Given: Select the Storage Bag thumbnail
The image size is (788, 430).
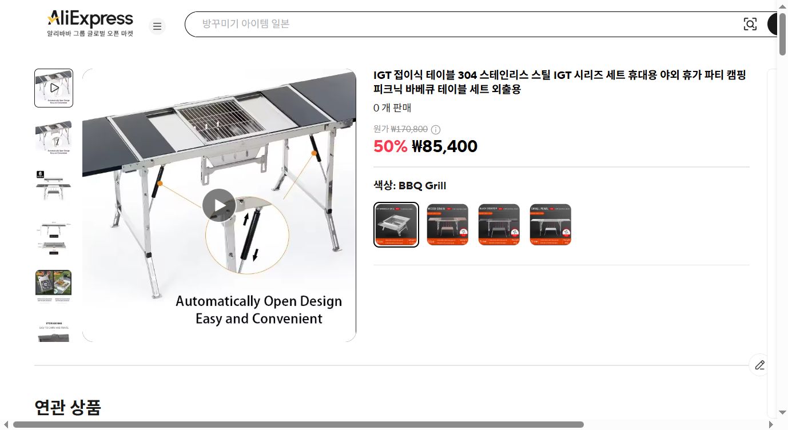Looking at the screenshot, I should click(x=54, y=331).
